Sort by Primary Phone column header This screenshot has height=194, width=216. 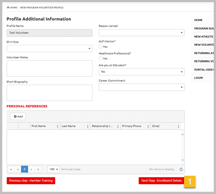point(131,126)
